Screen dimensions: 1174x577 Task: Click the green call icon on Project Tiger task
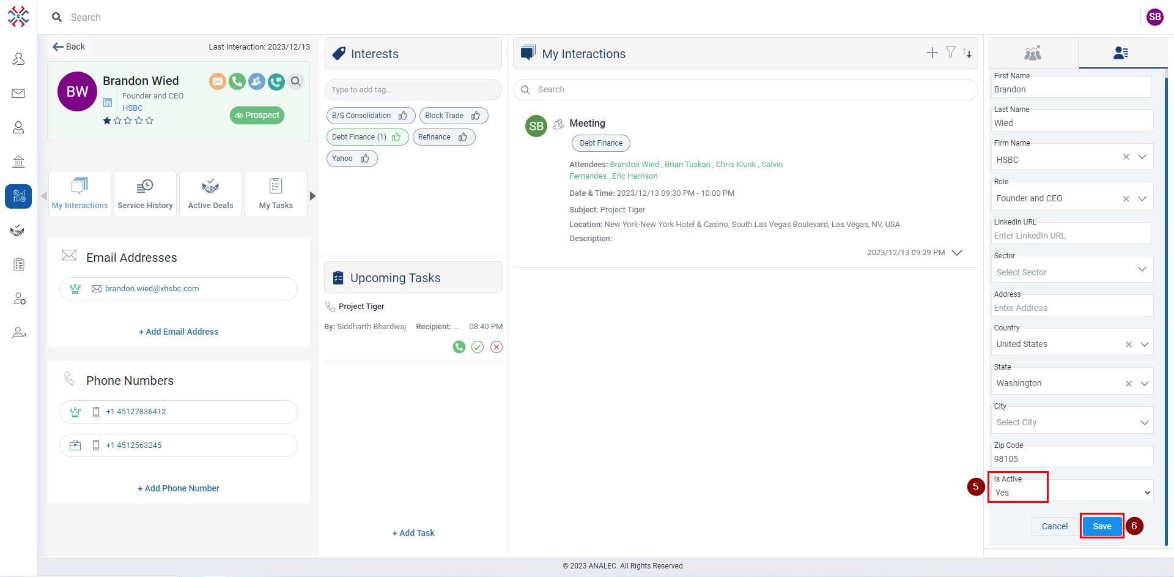click(x=459, y=347)
